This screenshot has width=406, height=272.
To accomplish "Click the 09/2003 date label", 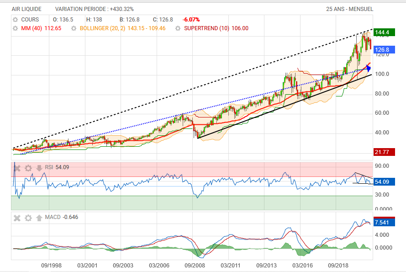I will point(123,266).
